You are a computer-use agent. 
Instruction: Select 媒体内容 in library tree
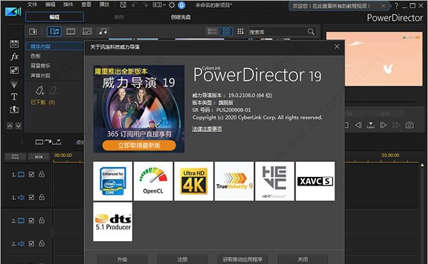click(x=40, y=46)
